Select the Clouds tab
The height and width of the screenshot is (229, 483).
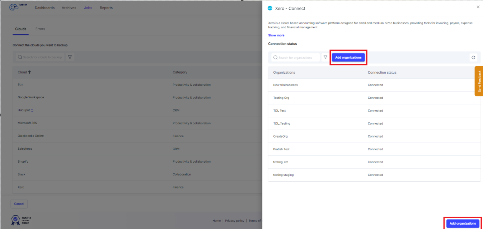20,29
